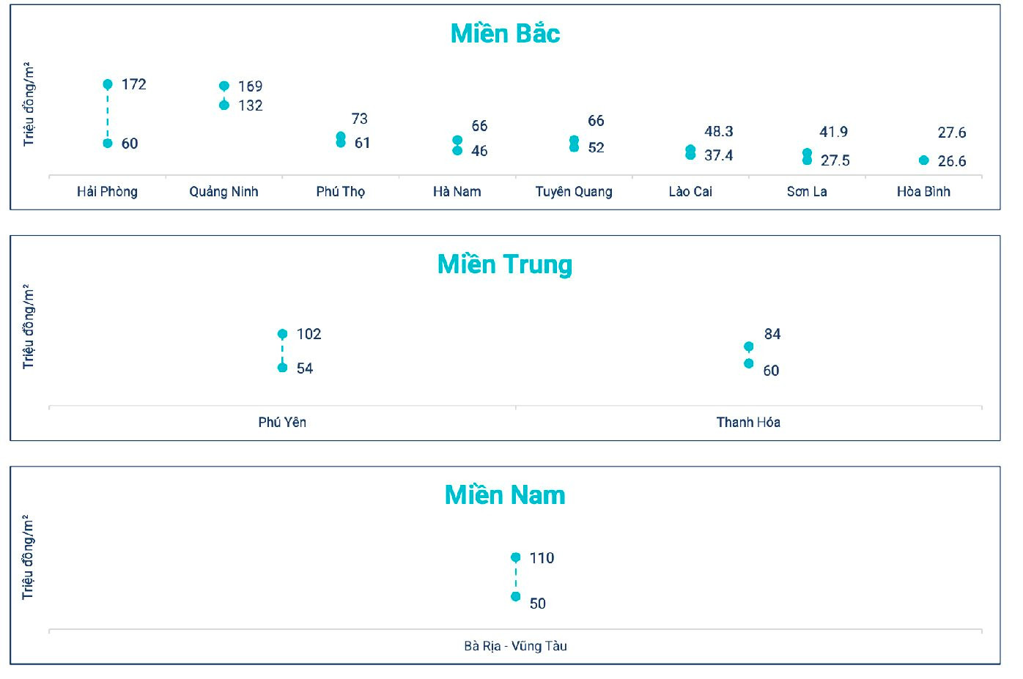Click the 172 high point for Hải Phòng

108,85
